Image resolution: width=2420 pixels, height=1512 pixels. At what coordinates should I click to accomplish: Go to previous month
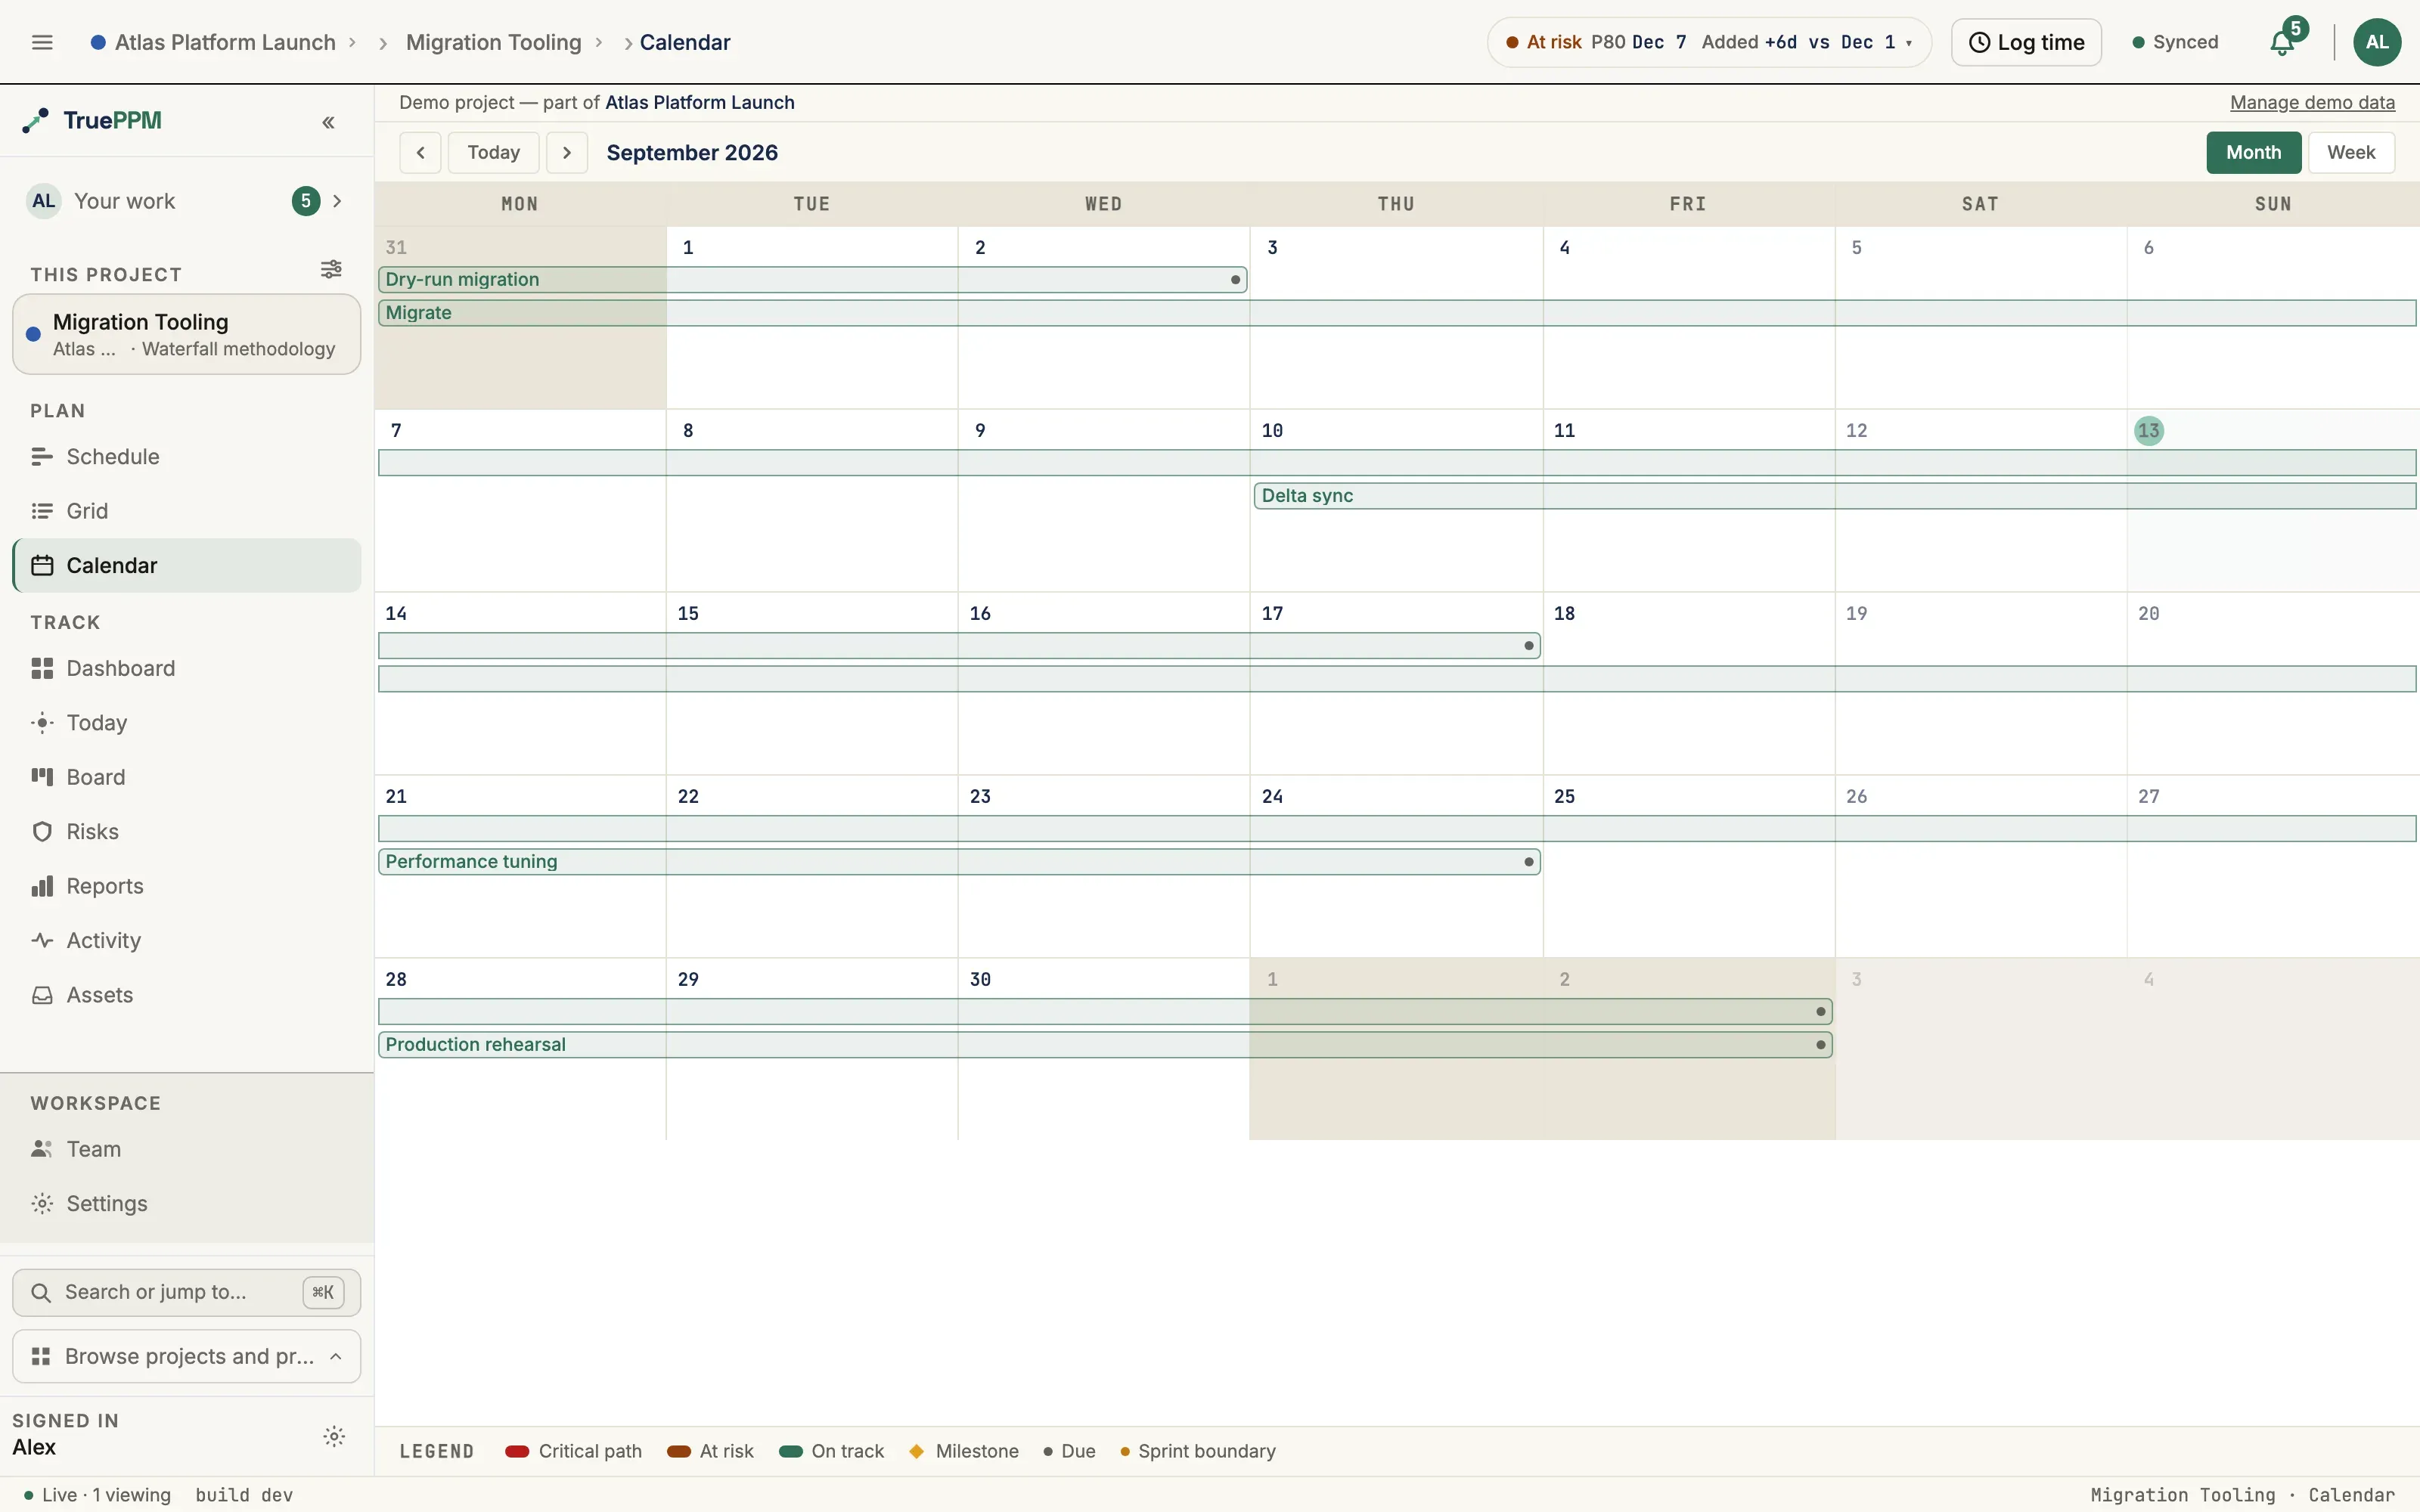pyautogui.click(x=420, y=152)
